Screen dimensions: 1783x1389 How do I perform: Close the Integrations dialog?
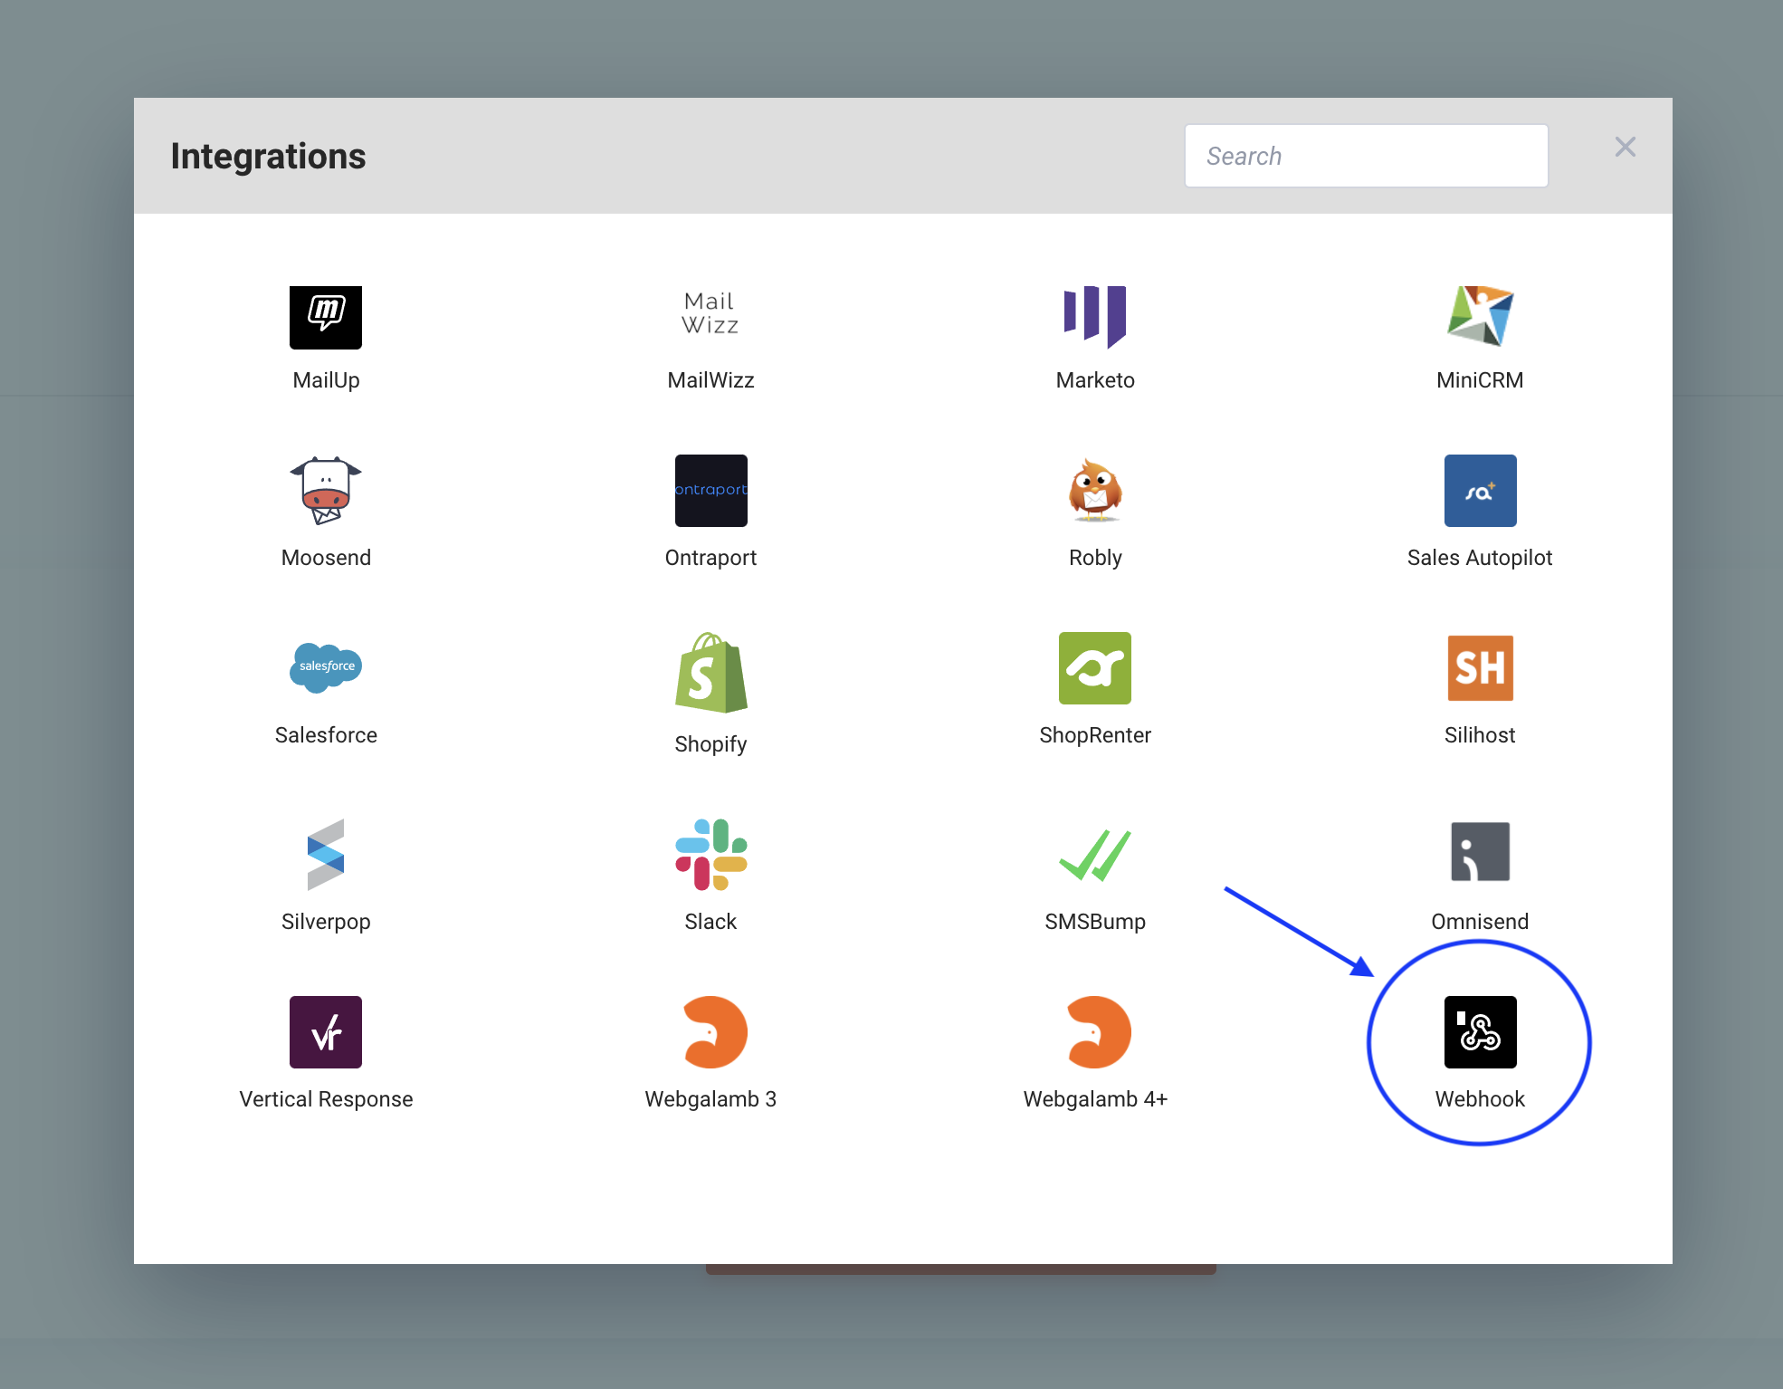click(1625, 147)
